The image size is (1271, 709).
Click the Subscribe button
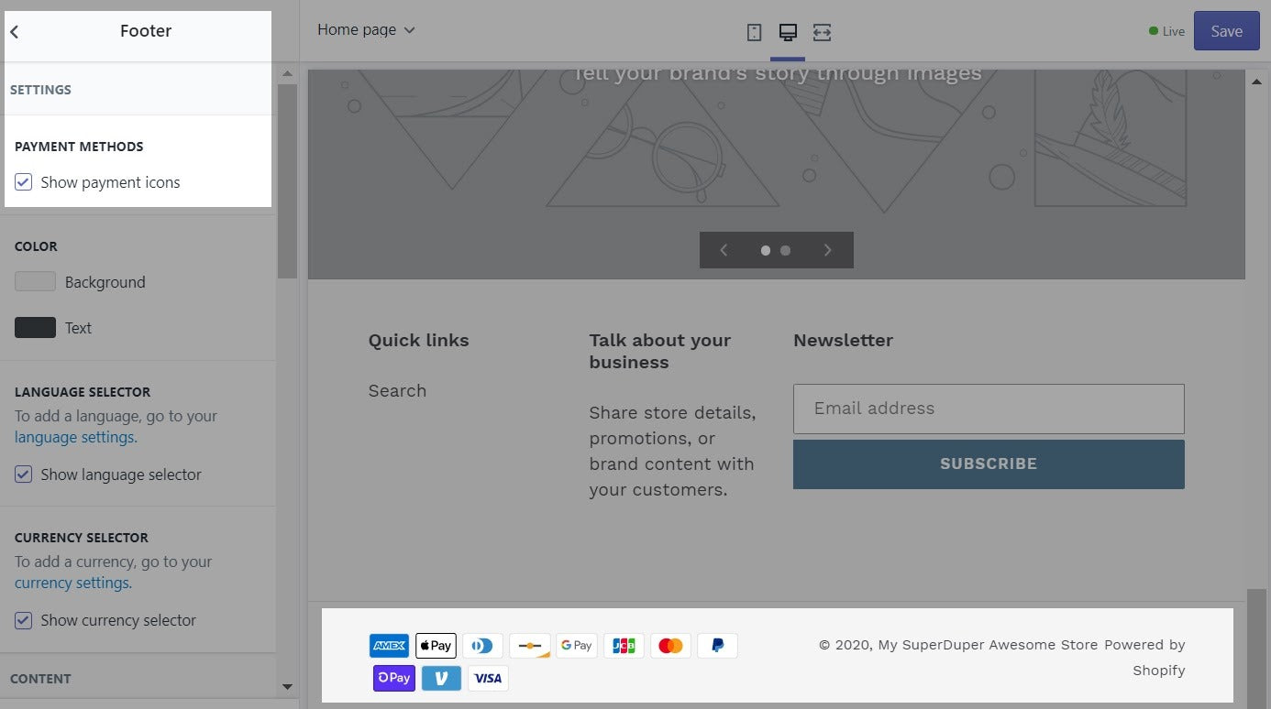pyautogui.click(x=989, y=464)
